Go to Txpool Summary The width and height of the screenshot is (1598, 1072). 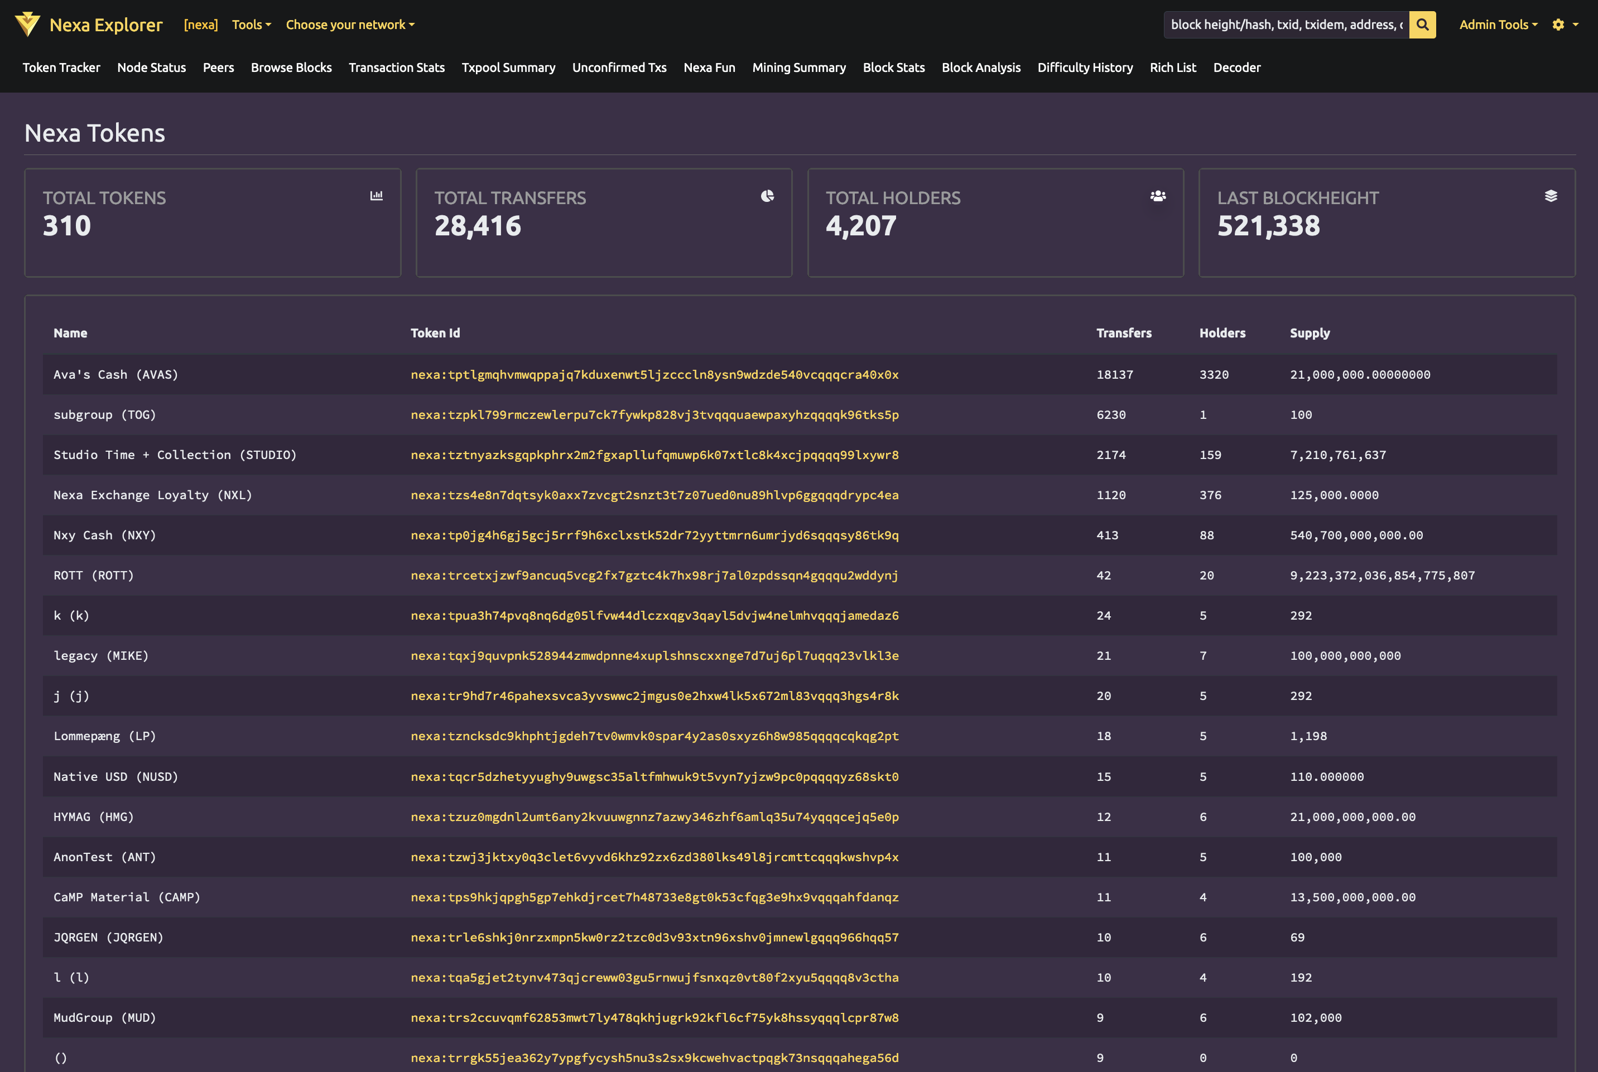point(508,67)
